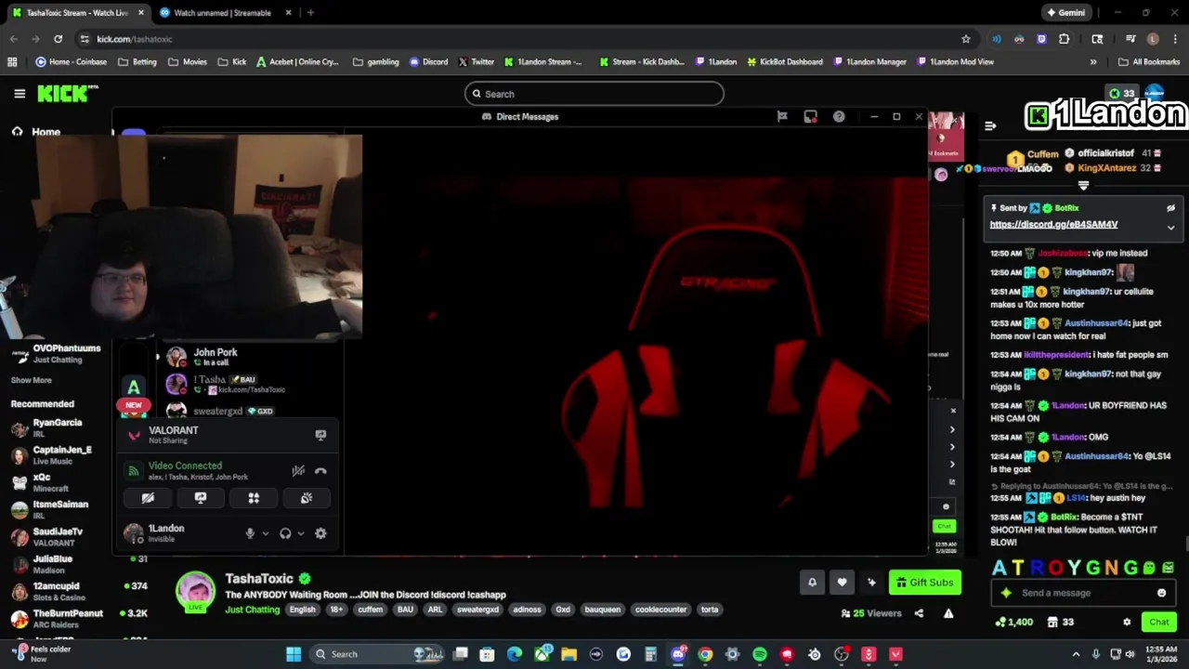Open the Kick hamburger menu

pyautogui.click(x=20, y=94)
